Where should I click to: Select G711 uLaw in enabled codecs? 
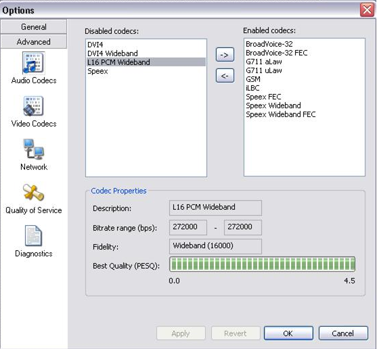click(x=305, y=70)
